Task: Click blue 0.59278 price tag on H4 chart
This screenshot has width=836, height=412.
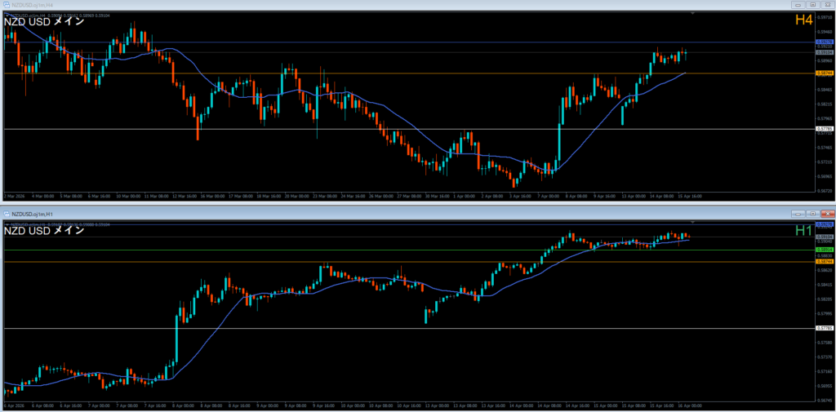Action: point(824,42)
